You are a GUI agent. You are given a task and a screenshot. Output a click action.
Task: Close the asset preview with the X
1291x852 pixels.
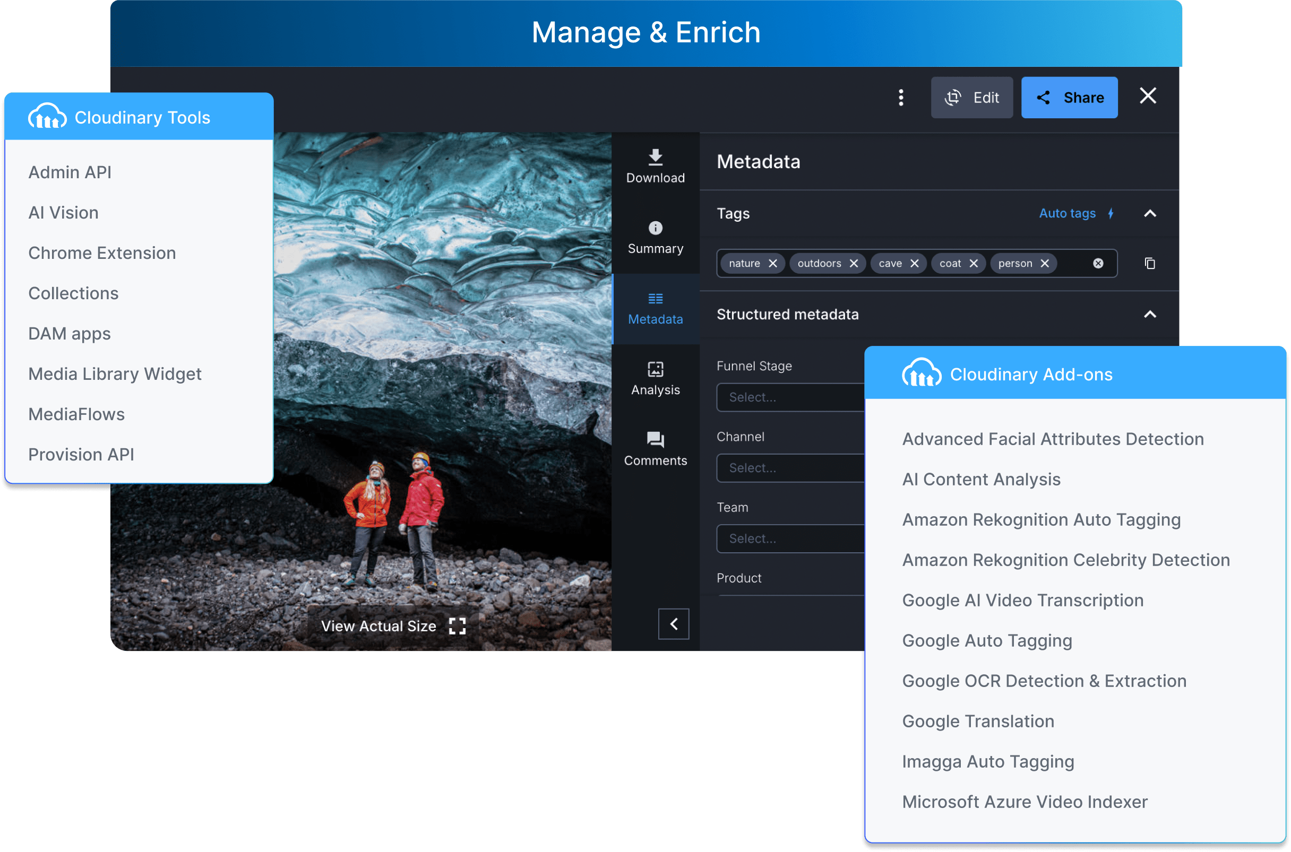pyautogui.click(x=1148, y=96)
